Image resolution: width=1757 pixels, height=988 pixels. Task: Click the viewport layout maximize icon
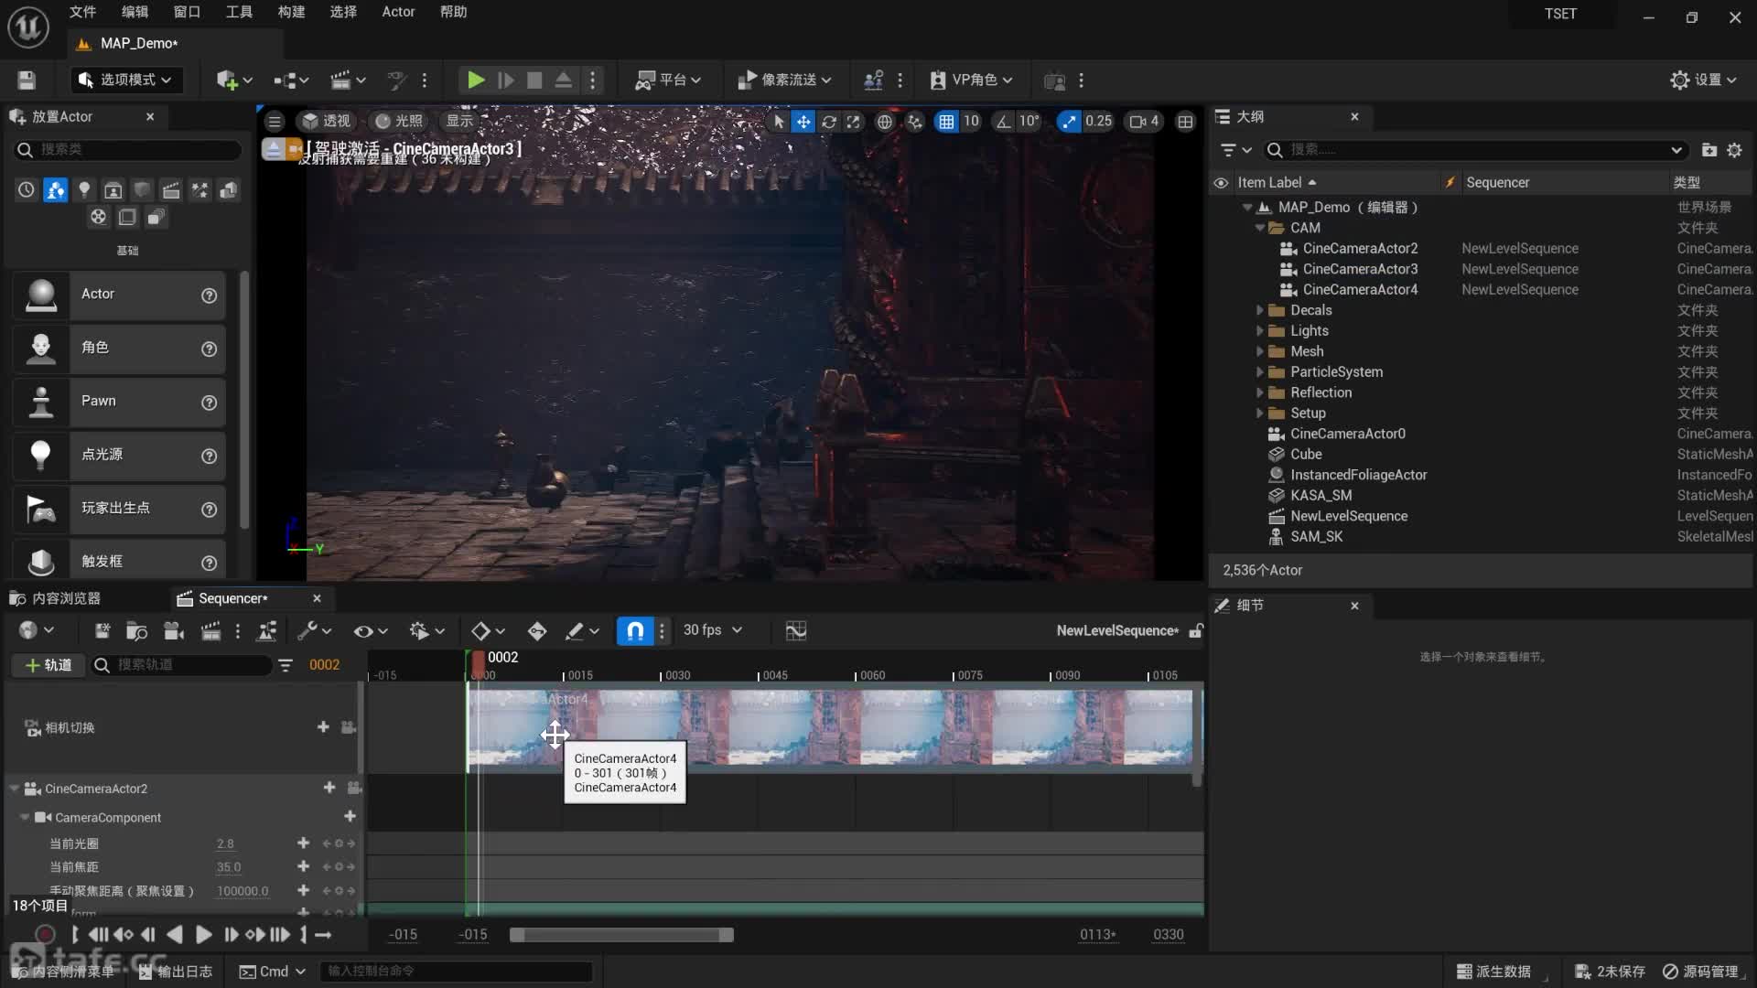pyautogui.click(x=1185, y=122)
